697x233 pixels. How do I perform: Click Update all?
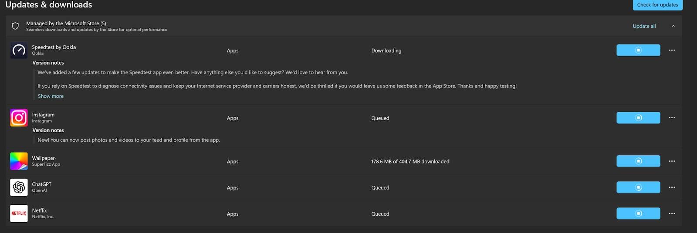coord(644,26)
